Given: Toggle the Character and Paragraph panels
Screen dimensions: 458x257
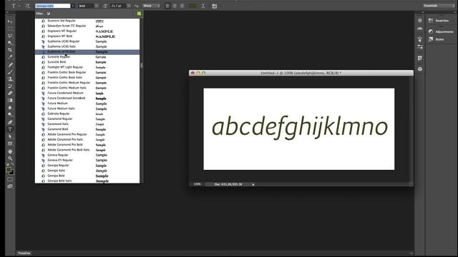Looking at the screenshot, I should [215, 6].
